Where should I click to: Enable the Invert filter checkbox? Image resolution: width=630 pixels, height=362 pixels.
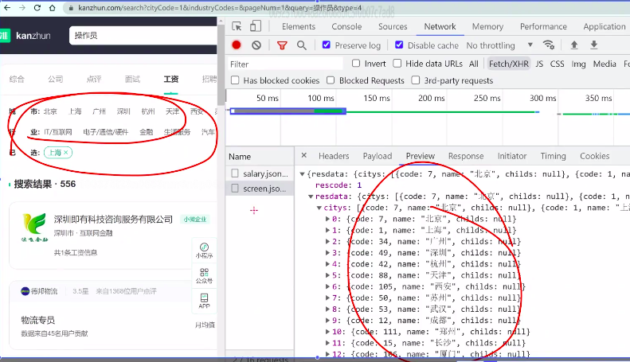(x=356, y=64)
